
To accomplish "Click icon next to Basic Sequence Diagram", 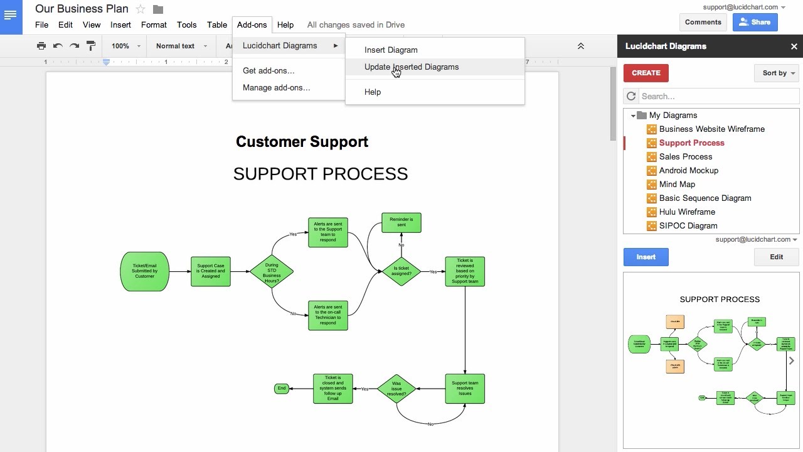I will (x=651, y=198).
